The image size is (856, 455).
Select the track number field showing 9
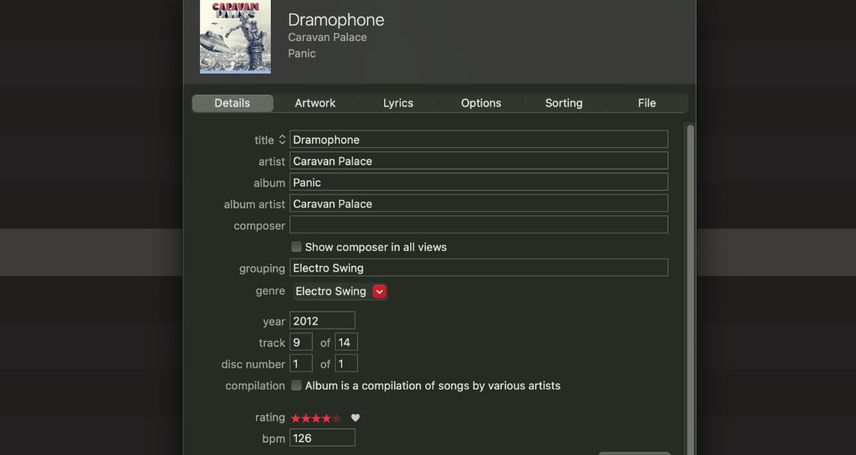click(300, 342)
